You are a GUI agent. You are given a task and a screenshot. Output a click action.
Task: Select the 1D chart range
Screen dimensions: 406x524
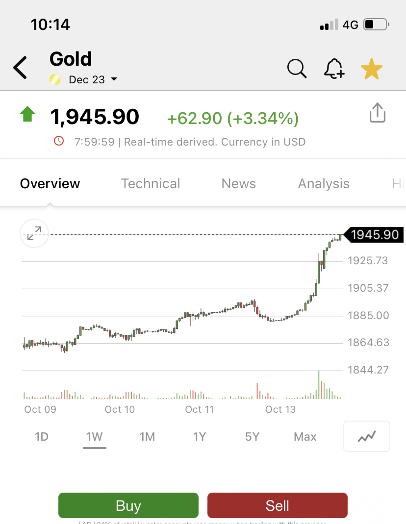click(42, 436)
